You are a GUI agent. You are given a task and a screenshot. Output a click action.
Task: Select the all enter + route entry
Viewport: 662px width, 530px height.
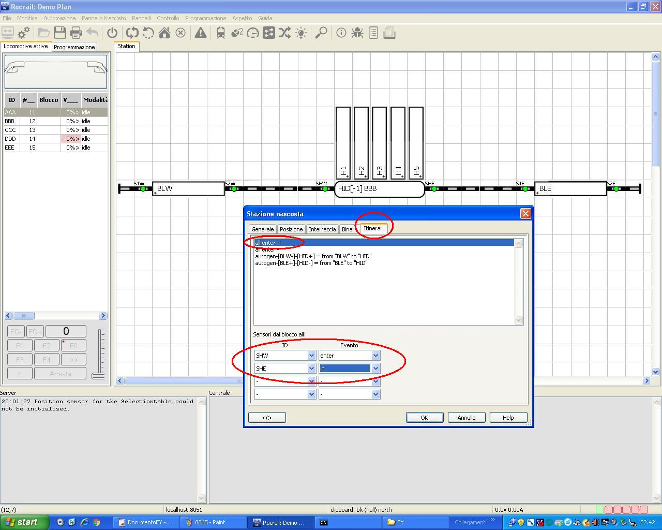pos(384,243)
